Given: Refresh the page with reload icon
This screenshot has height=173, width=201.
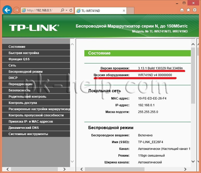Looking at the screenshot, I should pos(71,10).
